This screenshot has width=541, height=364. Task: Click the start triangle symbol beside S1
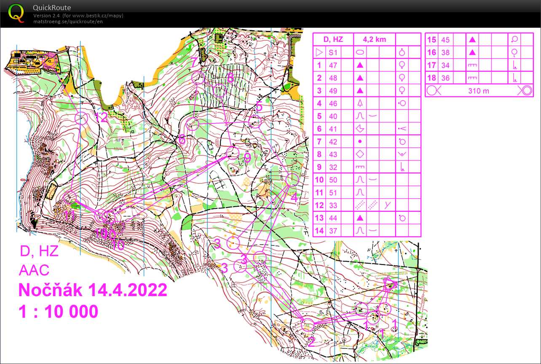[x=319, y=52]
